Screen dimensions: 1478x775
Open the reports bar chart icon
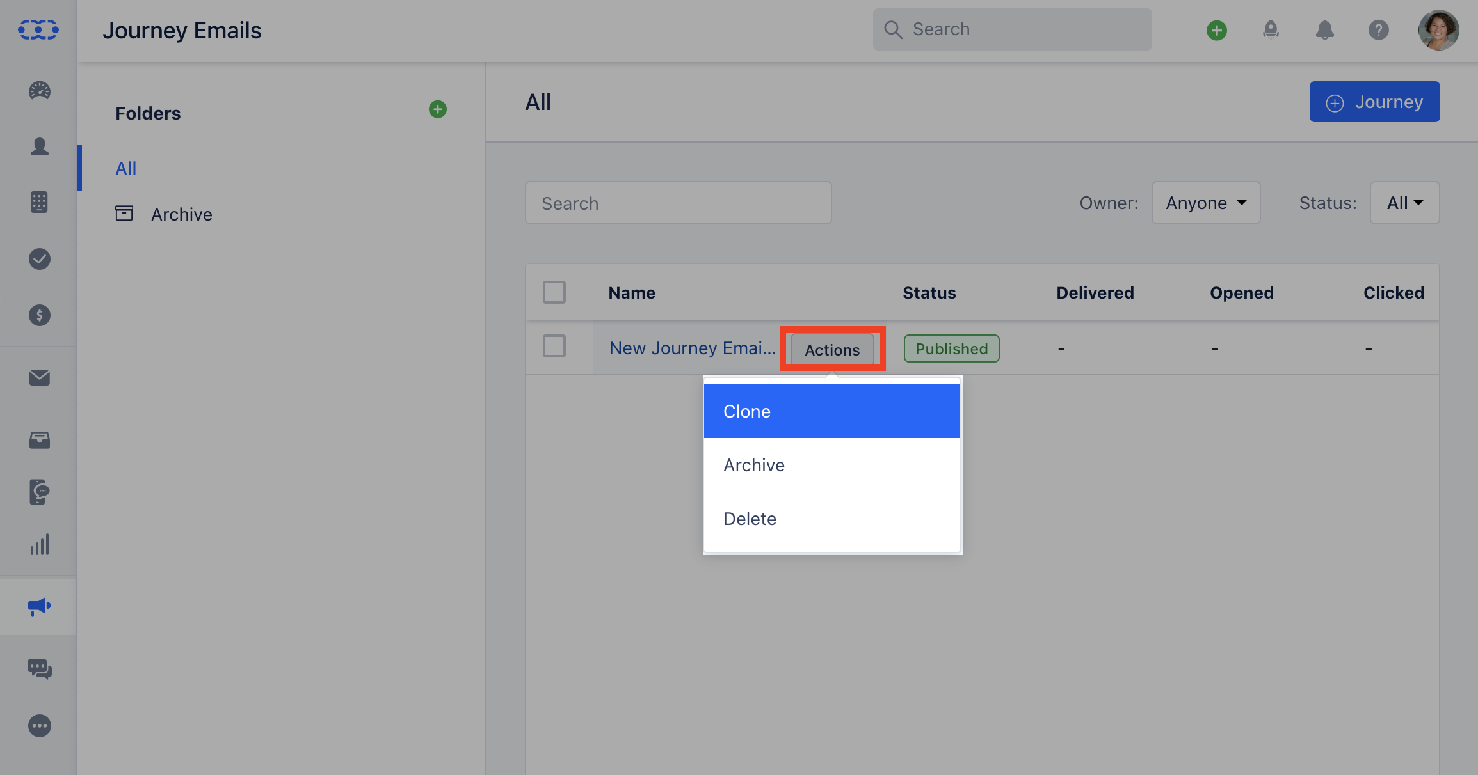click(39, 545)
